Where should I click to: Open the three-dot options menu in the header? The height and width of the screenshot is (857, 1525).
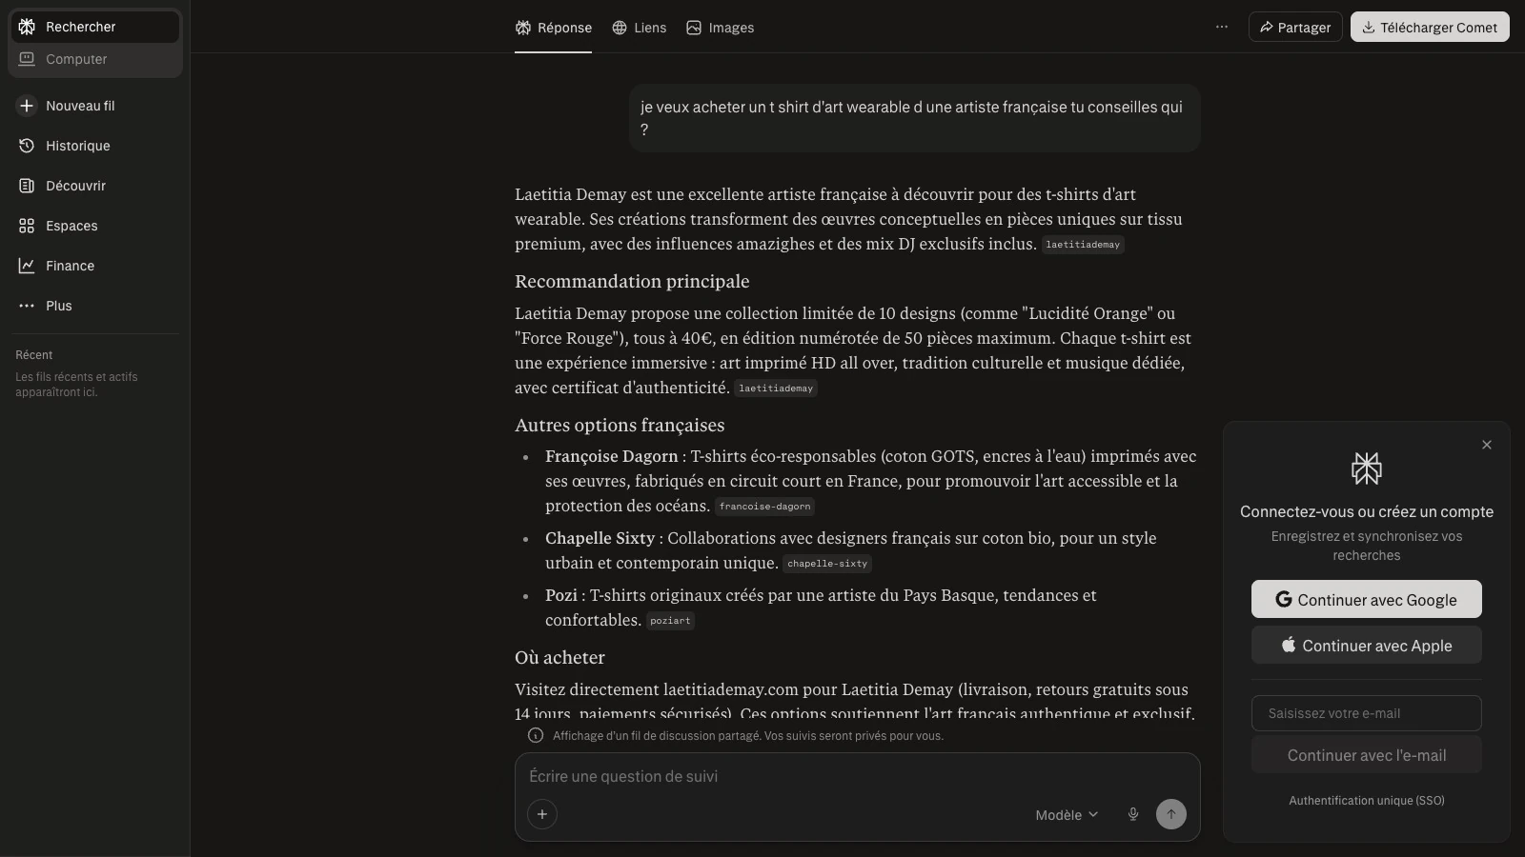tap(1222, 27)
